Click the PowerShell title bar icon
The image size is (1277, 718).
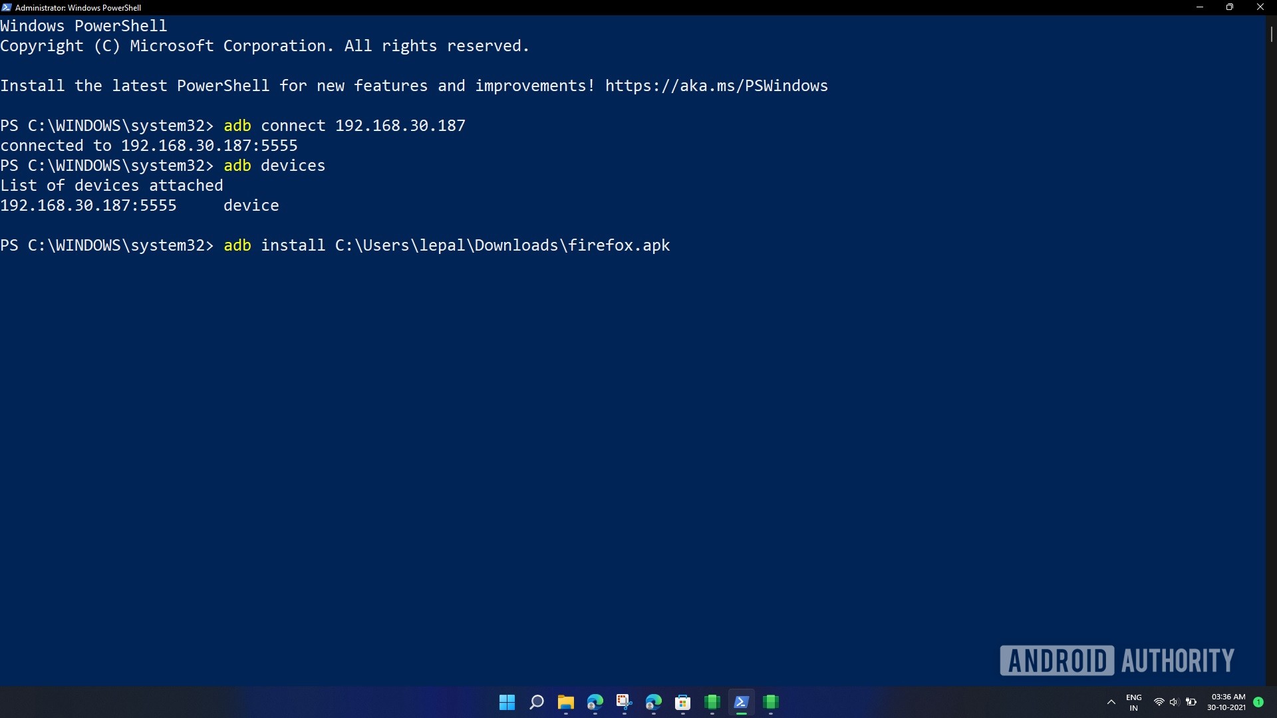[x=7, y=7]
